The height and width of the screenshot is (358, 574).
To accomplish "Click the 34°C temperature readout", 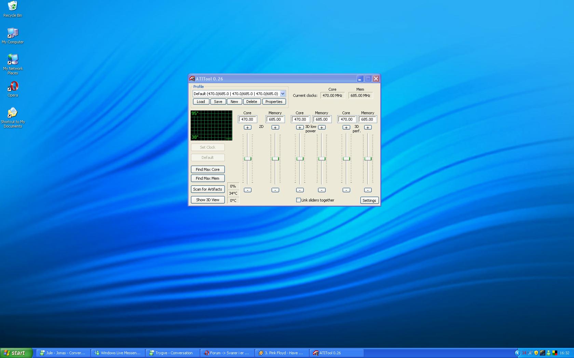I will 233,193.
